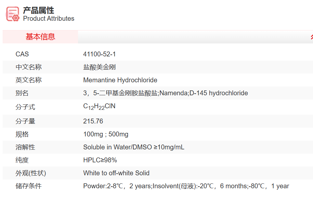Click the partially visible red tab at right edge
This screenshot has height=197, width=313.
click(x=311, y=37)
